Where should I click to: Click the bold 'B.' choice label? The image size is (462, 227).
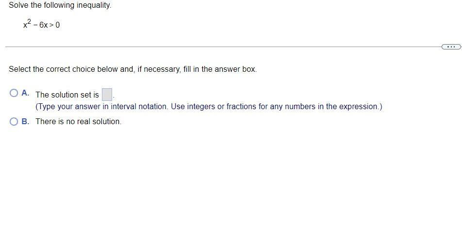(x=25, y=121)
